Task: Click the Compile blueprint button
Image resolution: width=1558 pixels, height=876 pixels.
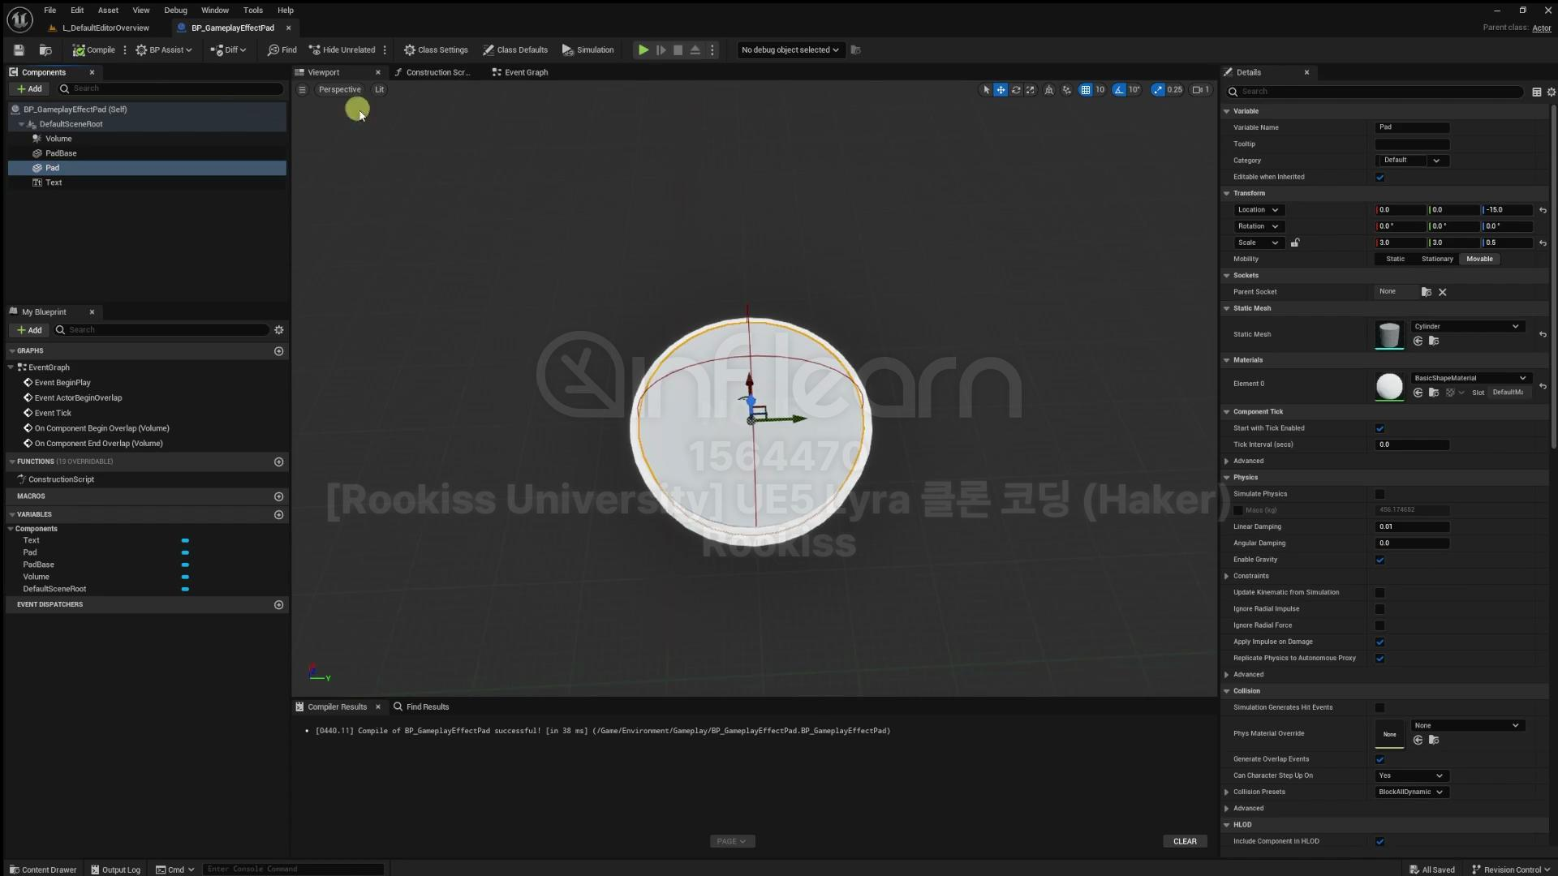Action: point(94,49)
